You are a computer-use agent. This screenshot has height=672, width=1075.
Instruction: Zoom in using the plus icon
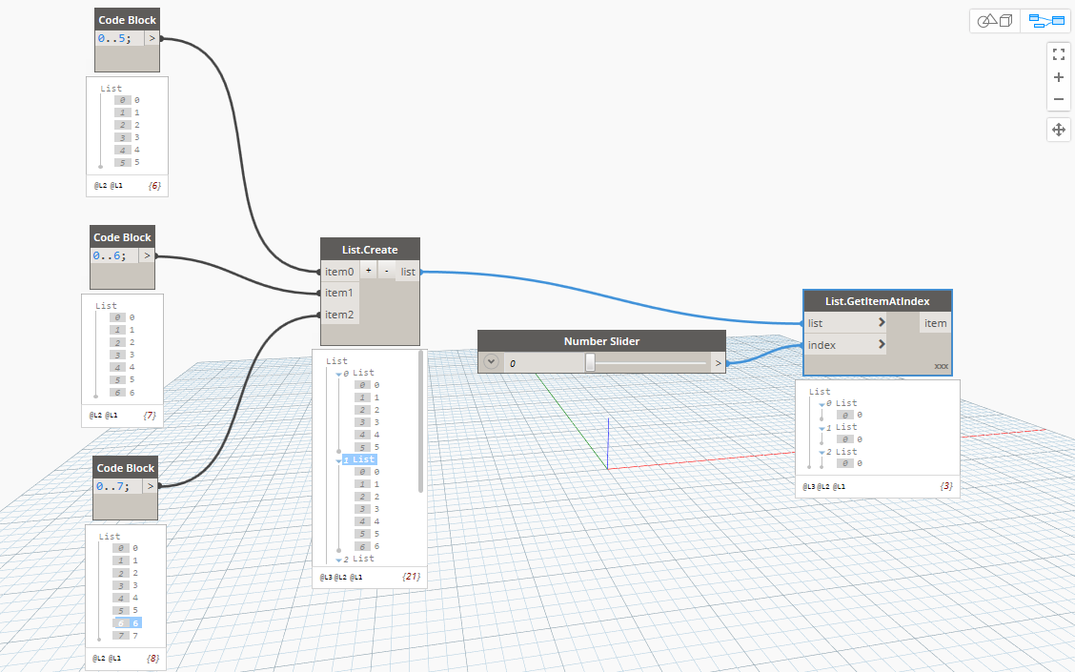point(1058,77)
